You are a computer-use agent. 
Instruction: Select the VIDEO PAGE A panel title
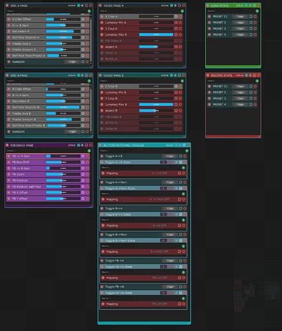tap(113, 5)
